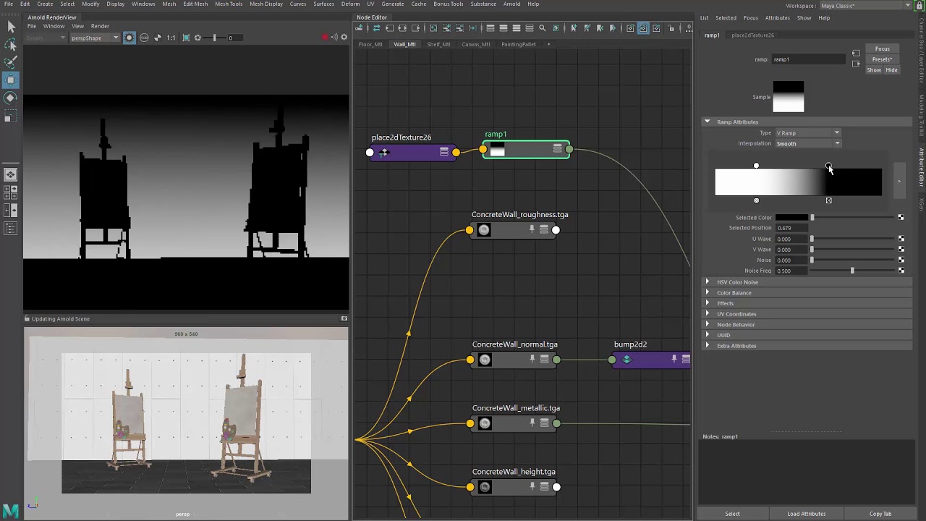Viewport: 926px width, 521px height.
Task: Select the left white ramp handle circle
Action: (757, 166)
